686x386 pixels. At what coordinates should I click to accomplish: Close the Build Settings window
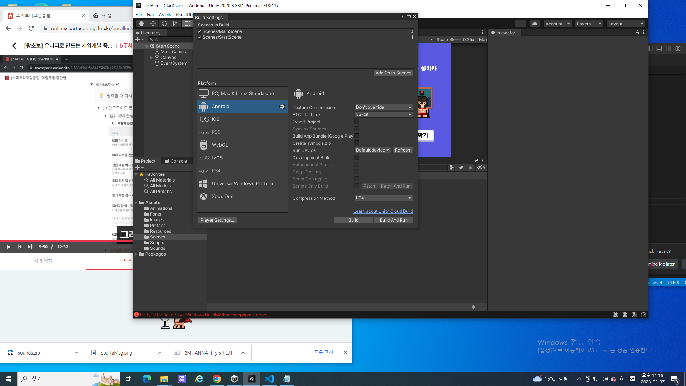414,16
